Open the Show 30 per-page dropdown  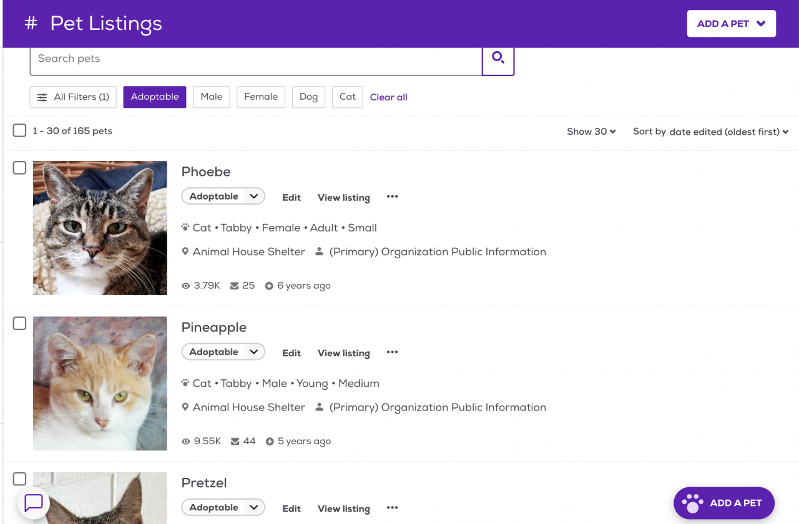click(x=591, y=132)
